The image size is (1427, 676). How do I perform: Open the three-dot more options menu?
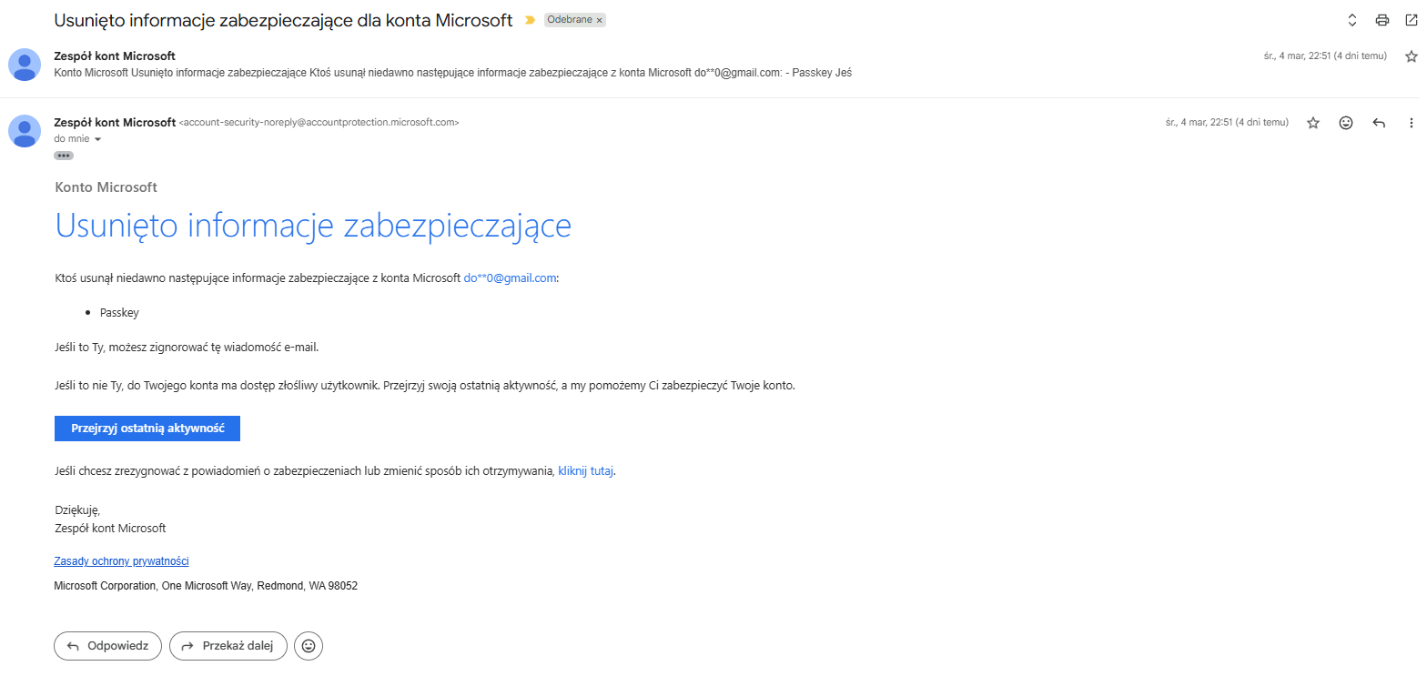point(1412,123)
